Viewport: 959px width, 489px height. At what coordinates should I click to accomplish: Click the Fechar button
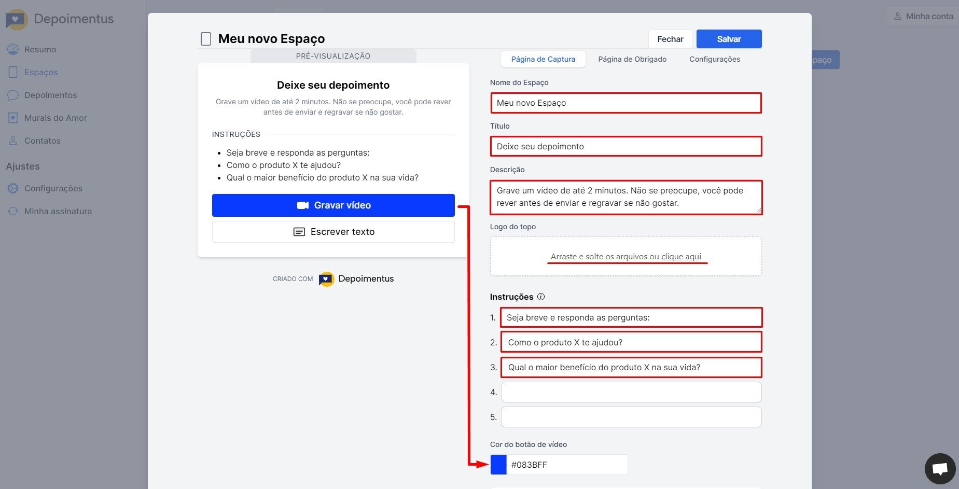pos(670,39)
